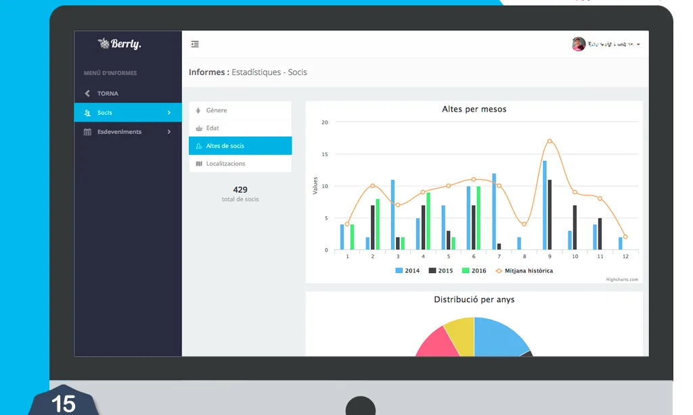Switch to the Edat statistics tab
Viewport: 693px width, 415px height.
(x=240, y=128)
